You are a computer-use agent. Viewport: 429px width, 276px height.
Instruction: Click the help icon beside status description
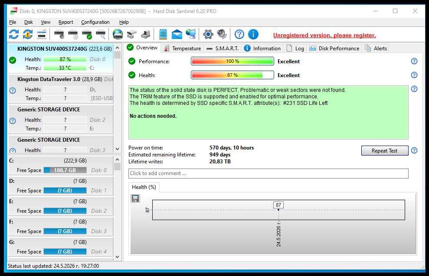click(414, 89)
